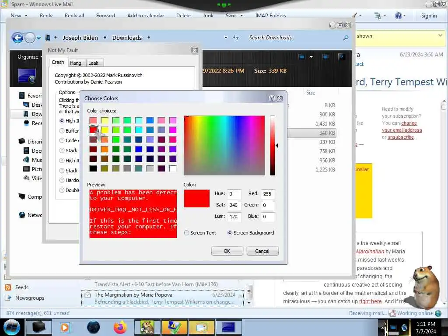
Task: Click the Network icon in navigation pane
Action: pos(22,215)
